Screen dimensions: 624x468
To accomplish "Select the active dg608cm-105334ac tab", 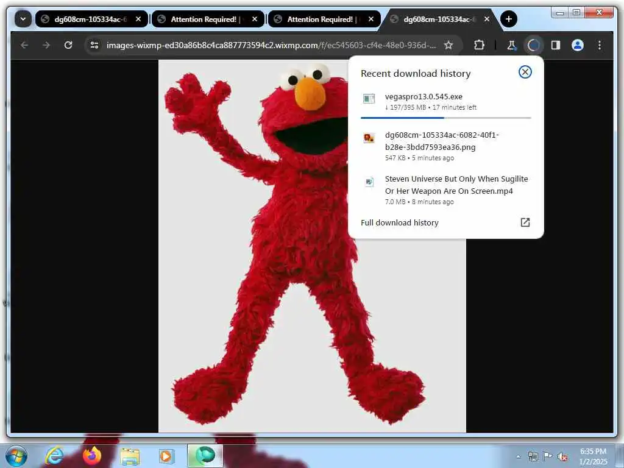I will coord(440,19).
